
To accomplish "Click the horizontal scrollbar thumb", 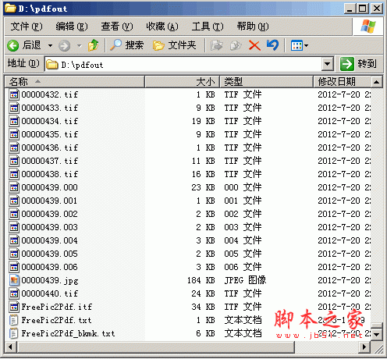I will [155, 347].
